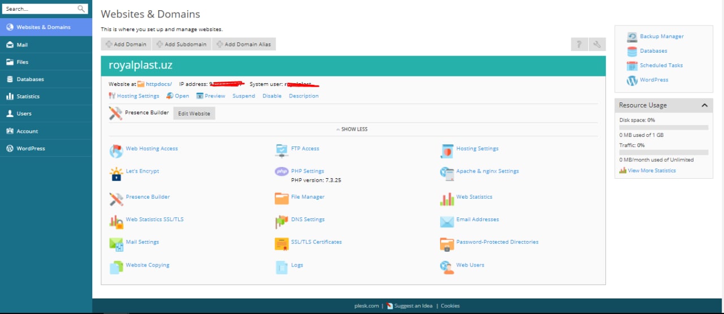Click the Disable link
Screen dimensions: 724x314
tap(272, 96)
